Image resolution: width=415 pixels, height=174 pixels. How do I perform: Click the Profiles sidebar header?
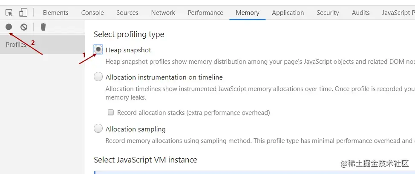pos(16,45)
